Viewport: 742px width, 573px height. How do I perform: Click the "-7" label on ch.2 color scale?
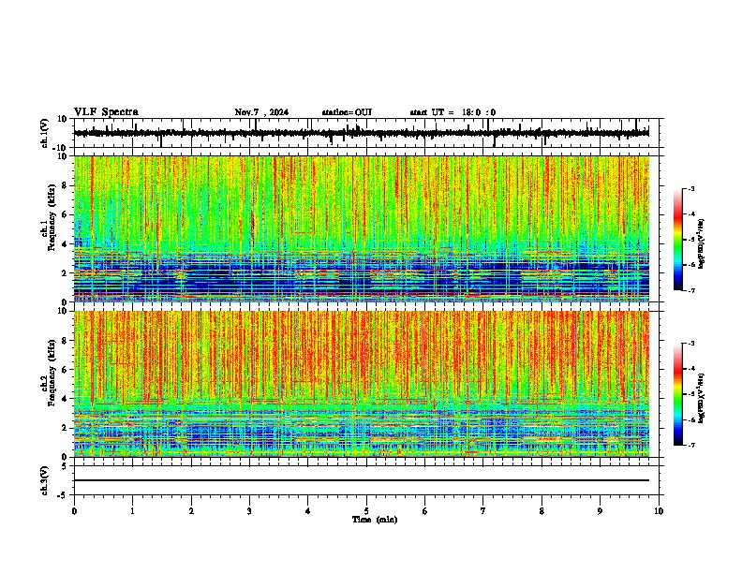(690, 445)
